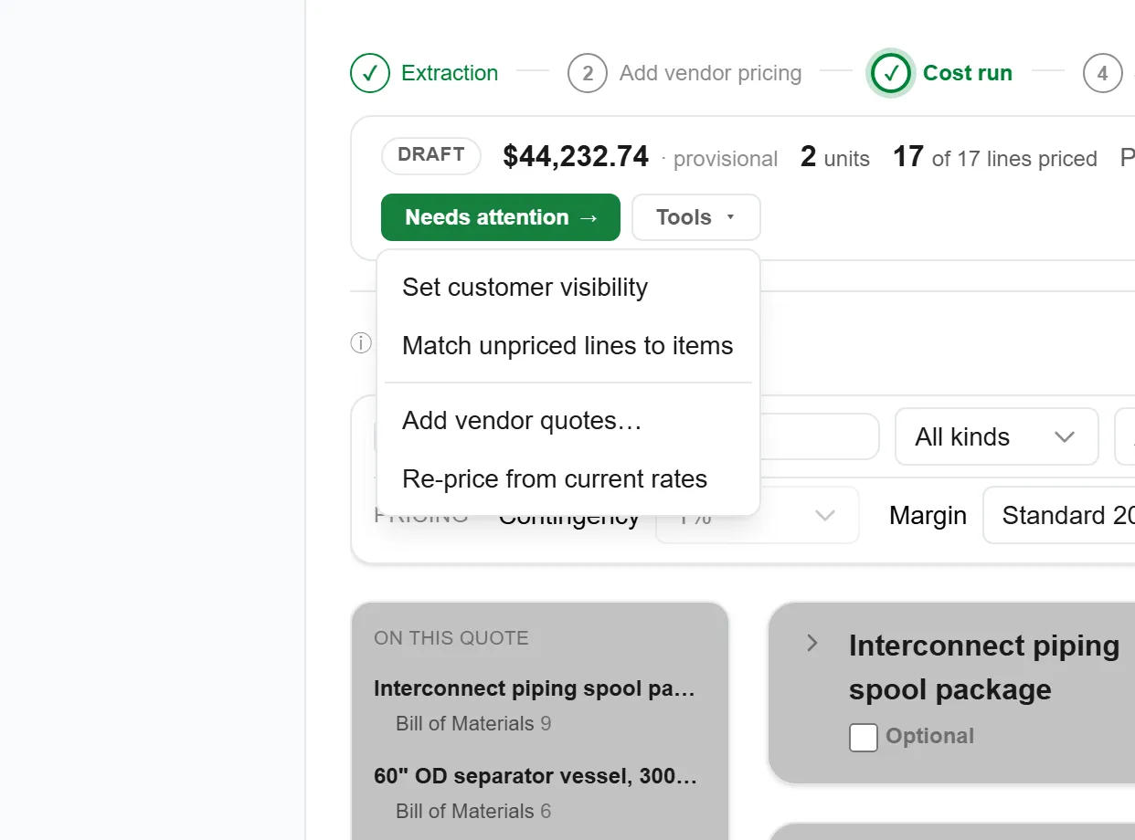
Task: Open Bill of Materials 9 entry
Action: click(x=473, y=724)
